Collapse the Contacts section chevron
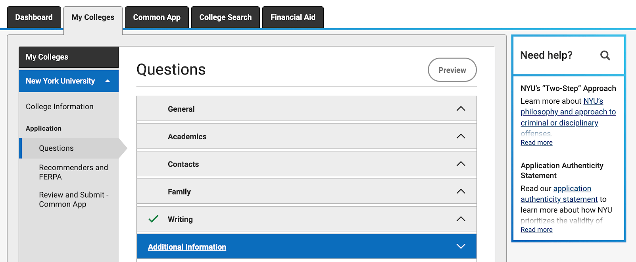This screenshot has width=636, height=262. click(x=461, y=164)
